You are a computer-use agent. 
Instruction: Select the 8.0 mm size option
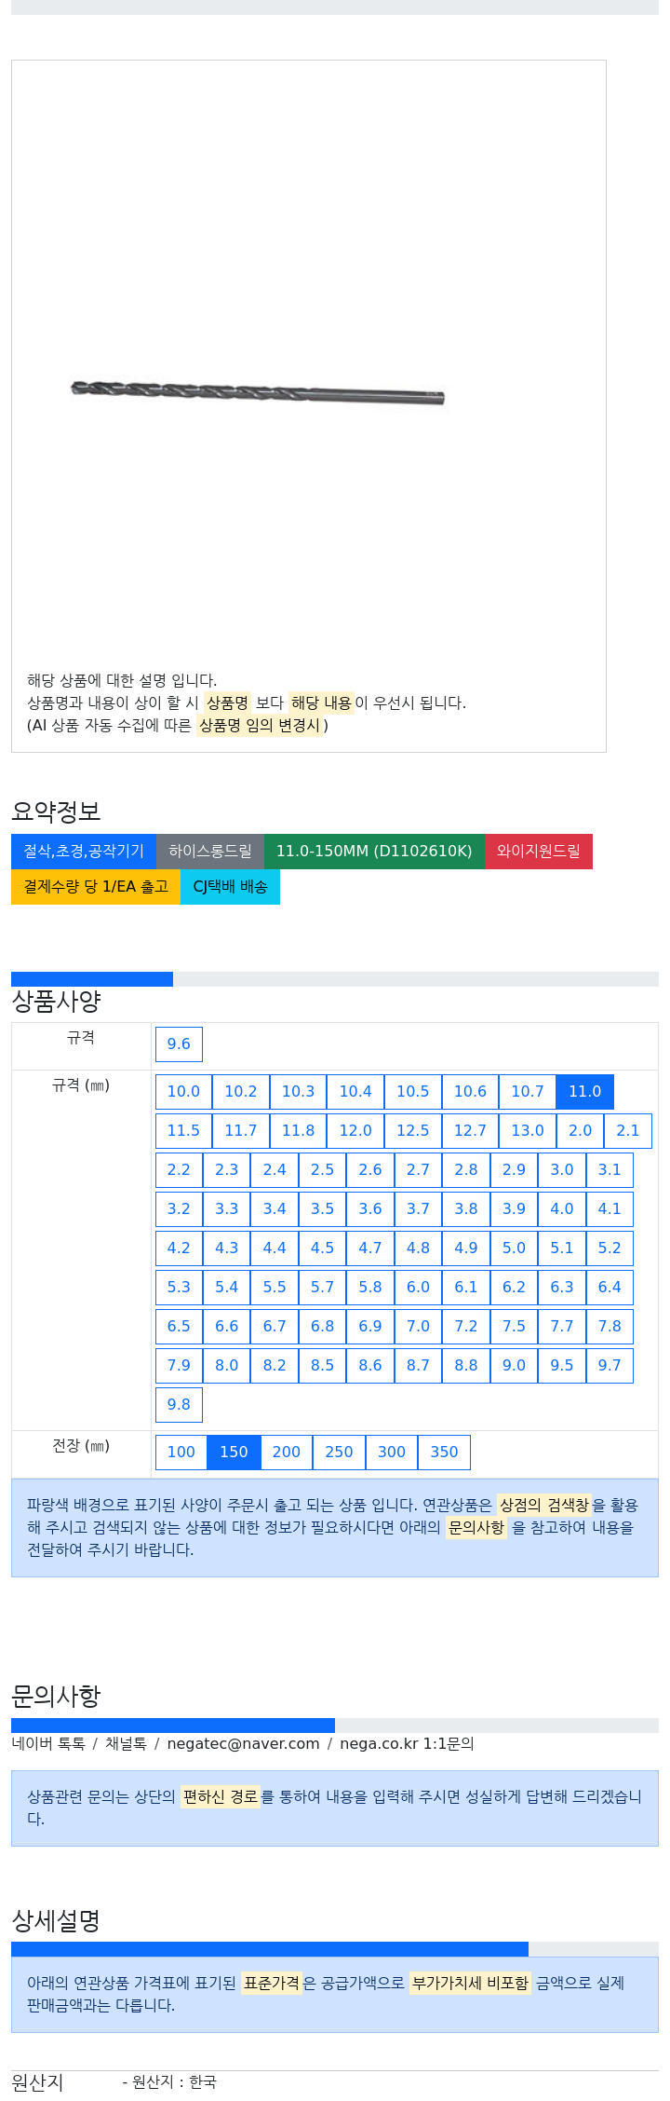(227, 1365)
